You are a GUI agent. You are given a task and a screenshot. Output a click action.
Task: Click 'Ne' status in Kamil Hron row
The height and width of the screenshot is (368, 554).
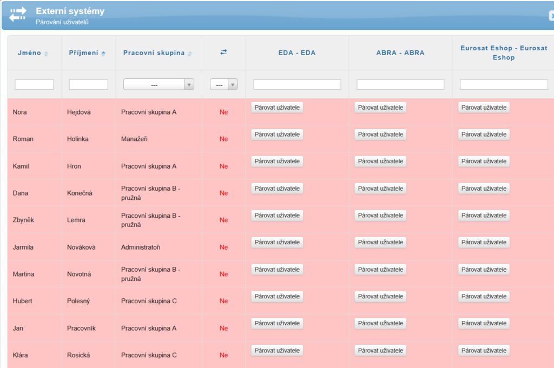click(223, 166)
